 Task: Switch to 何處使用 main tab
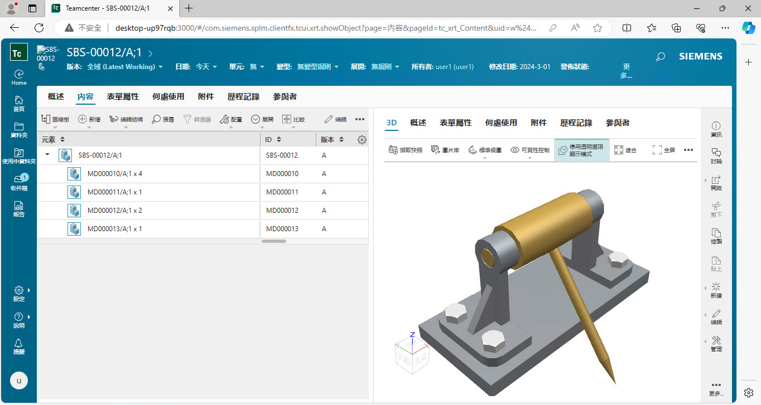coord(168,97)
